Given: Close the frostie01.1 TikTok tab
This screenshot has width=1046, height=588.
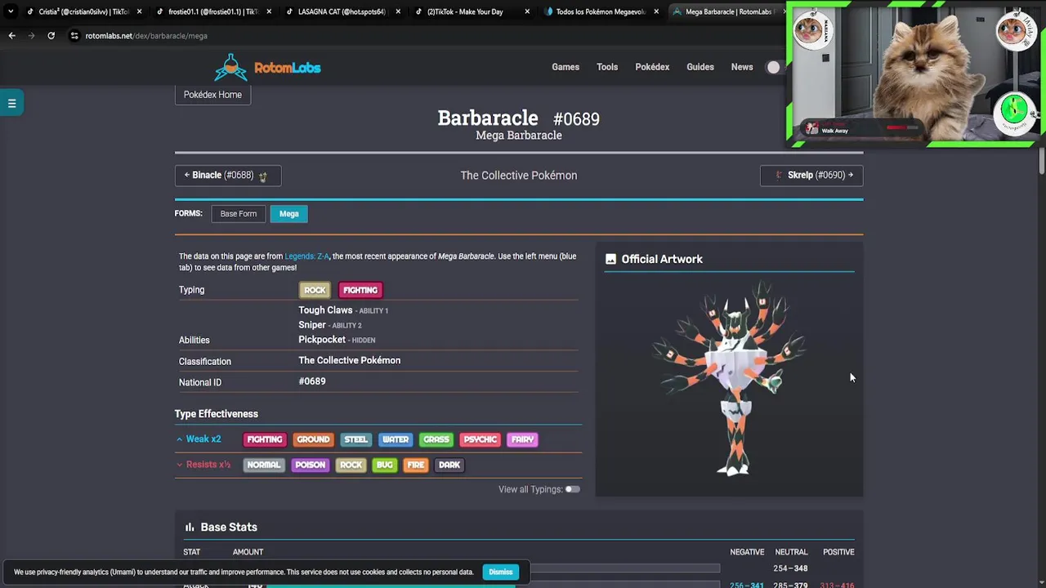Looking at the screenshot, I should pyautogui.click(x=269, y=11).
